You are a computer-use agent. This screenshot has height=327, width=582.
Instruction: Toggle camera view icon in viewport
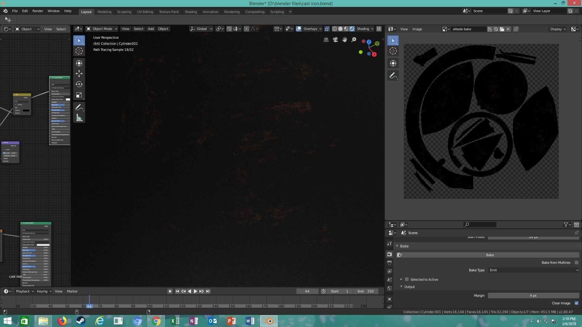click(335, 40)
